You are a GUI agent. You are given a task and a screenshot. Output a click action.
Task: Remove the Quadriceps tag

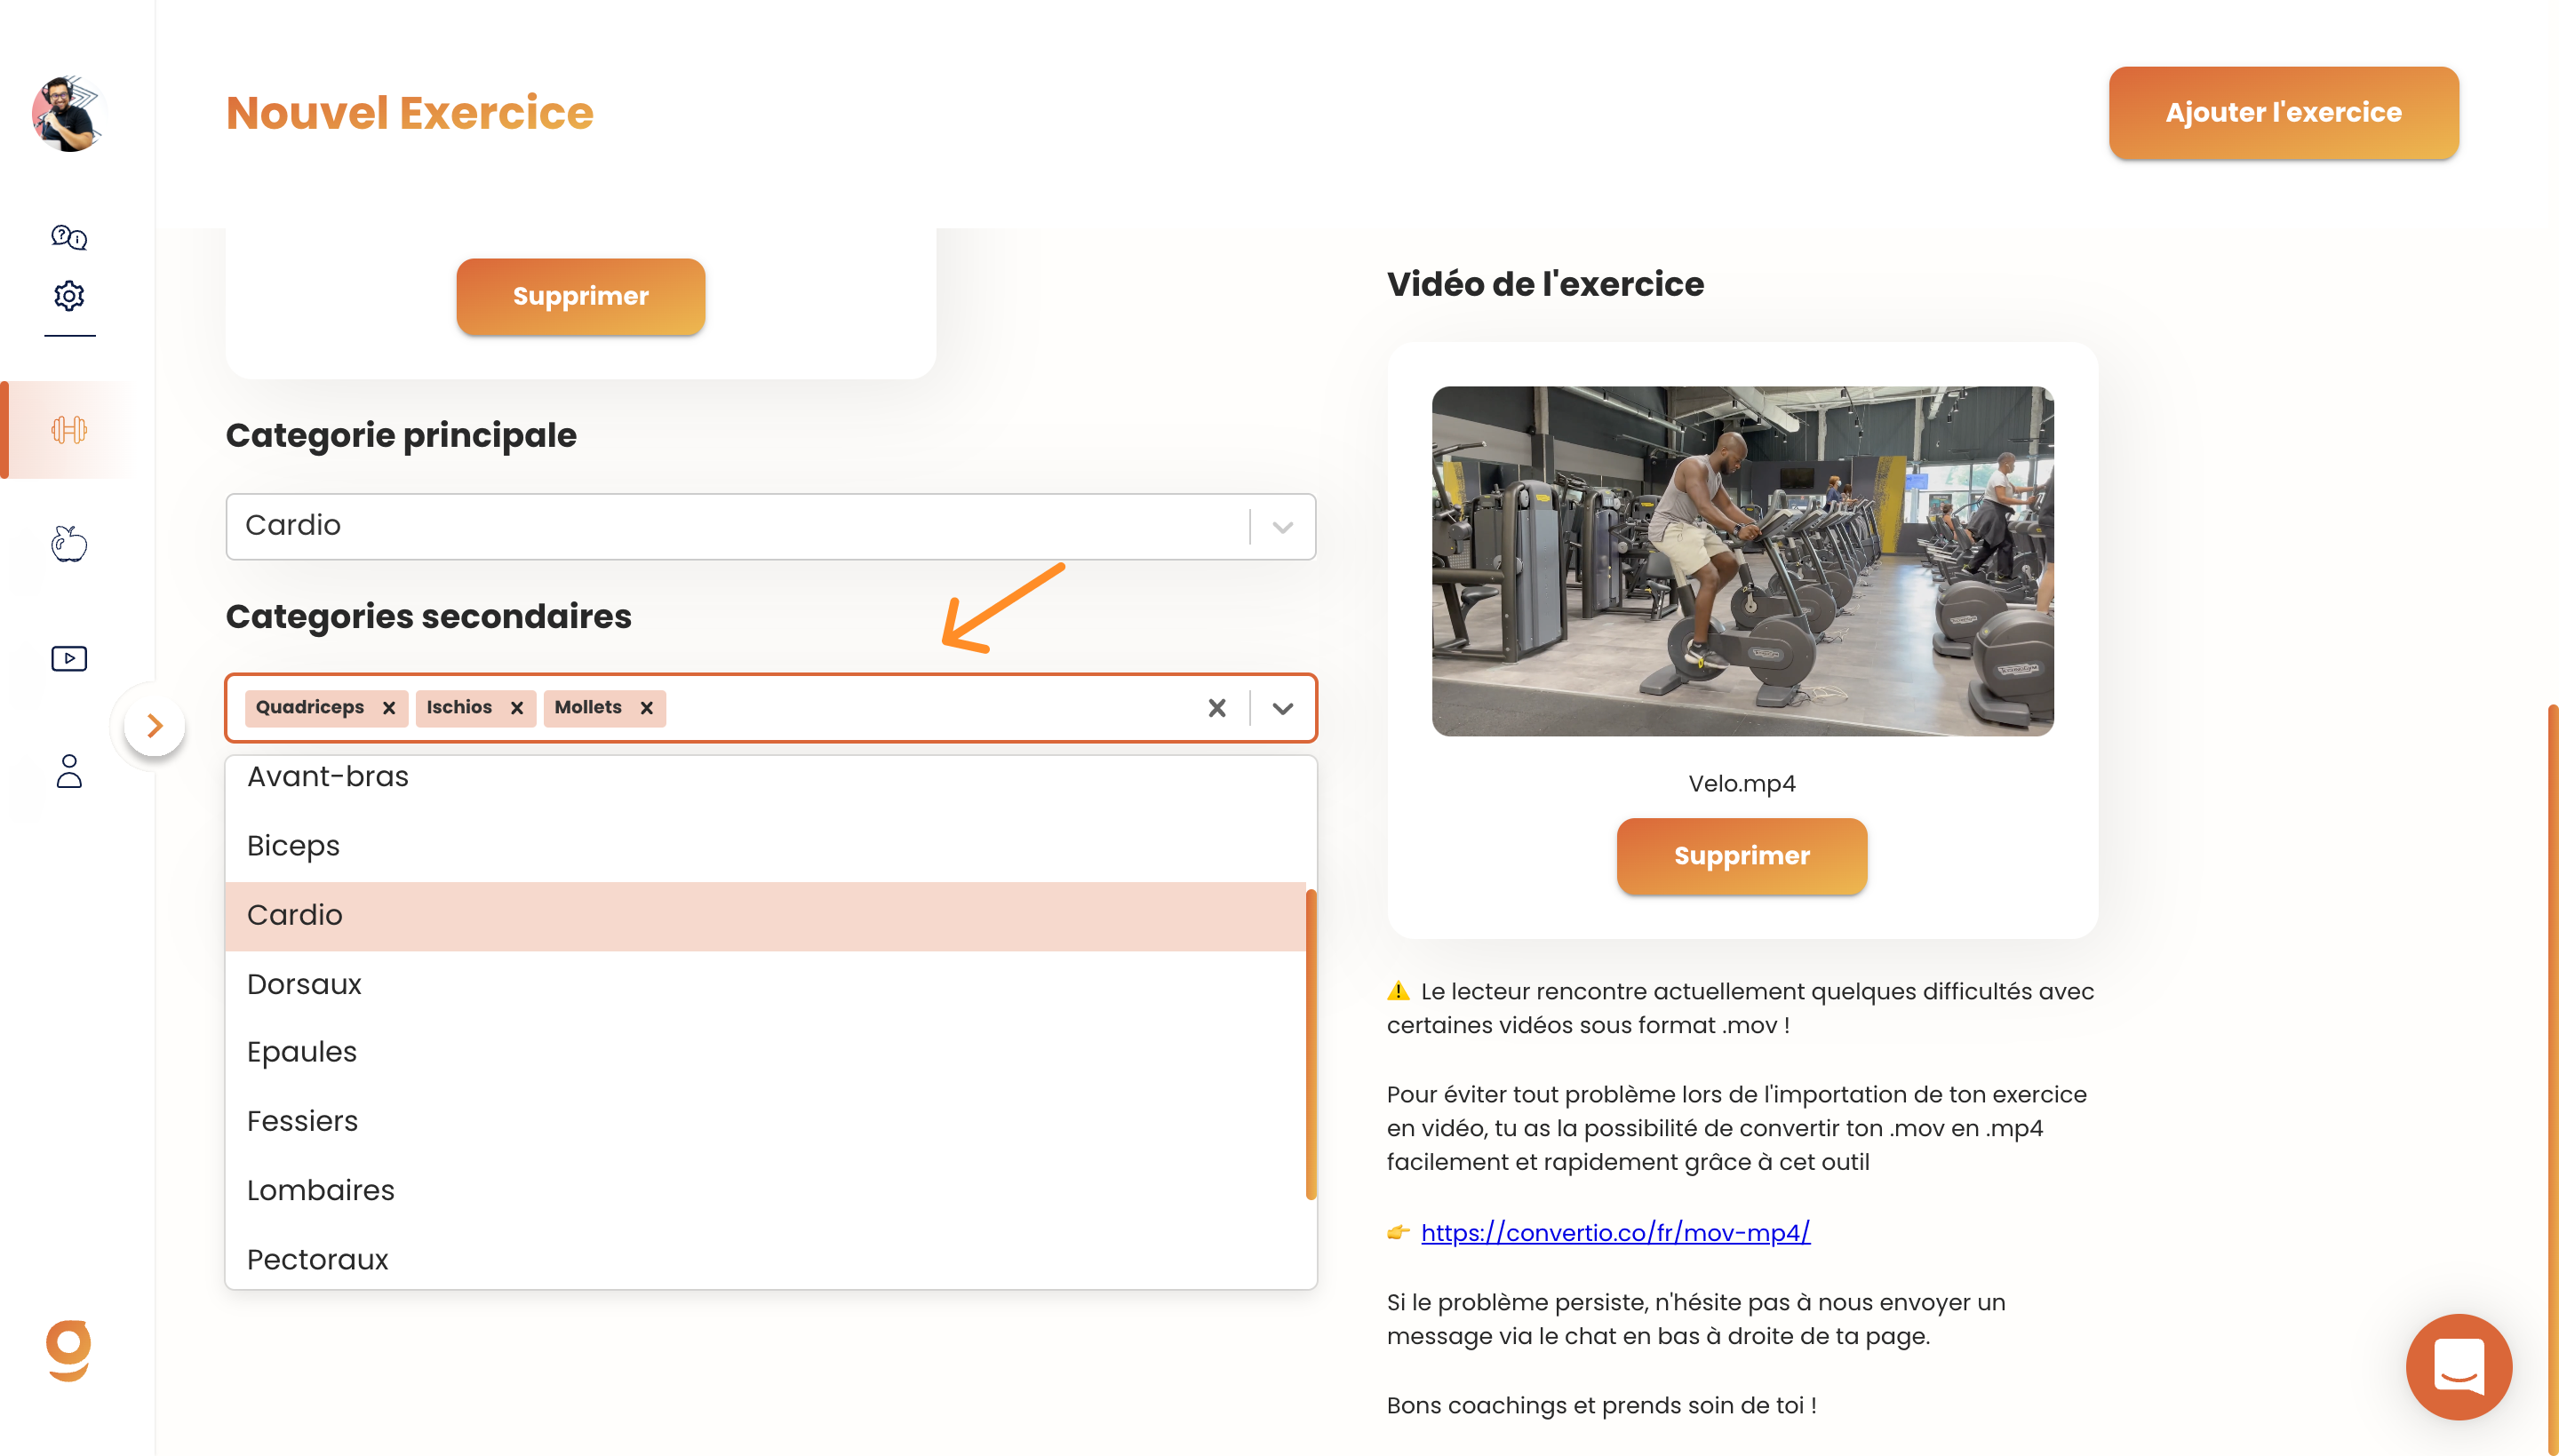389,708
